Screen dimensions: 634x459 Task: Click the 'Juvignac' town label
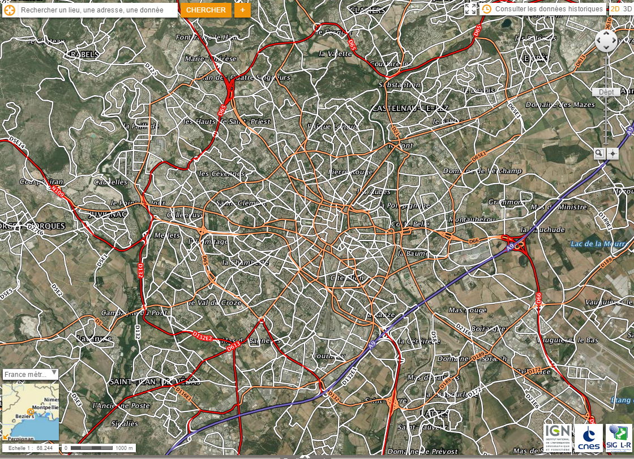click(108, 214)
